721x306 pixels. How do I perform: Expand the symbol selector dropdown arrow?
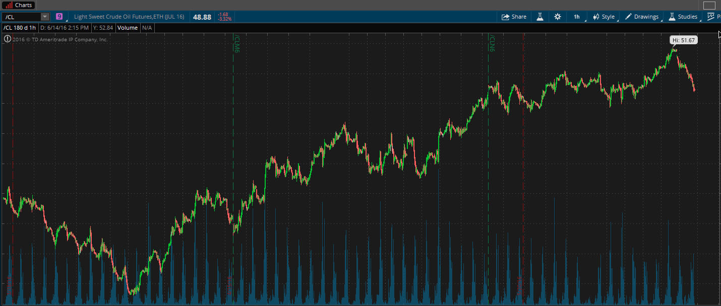point(45,17)
